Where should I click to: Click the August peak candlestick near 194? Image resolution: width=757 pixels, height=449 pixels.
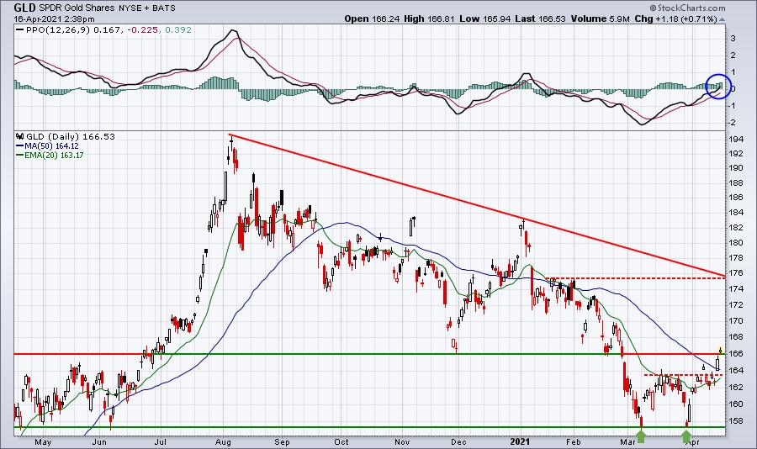coord(230,145)
